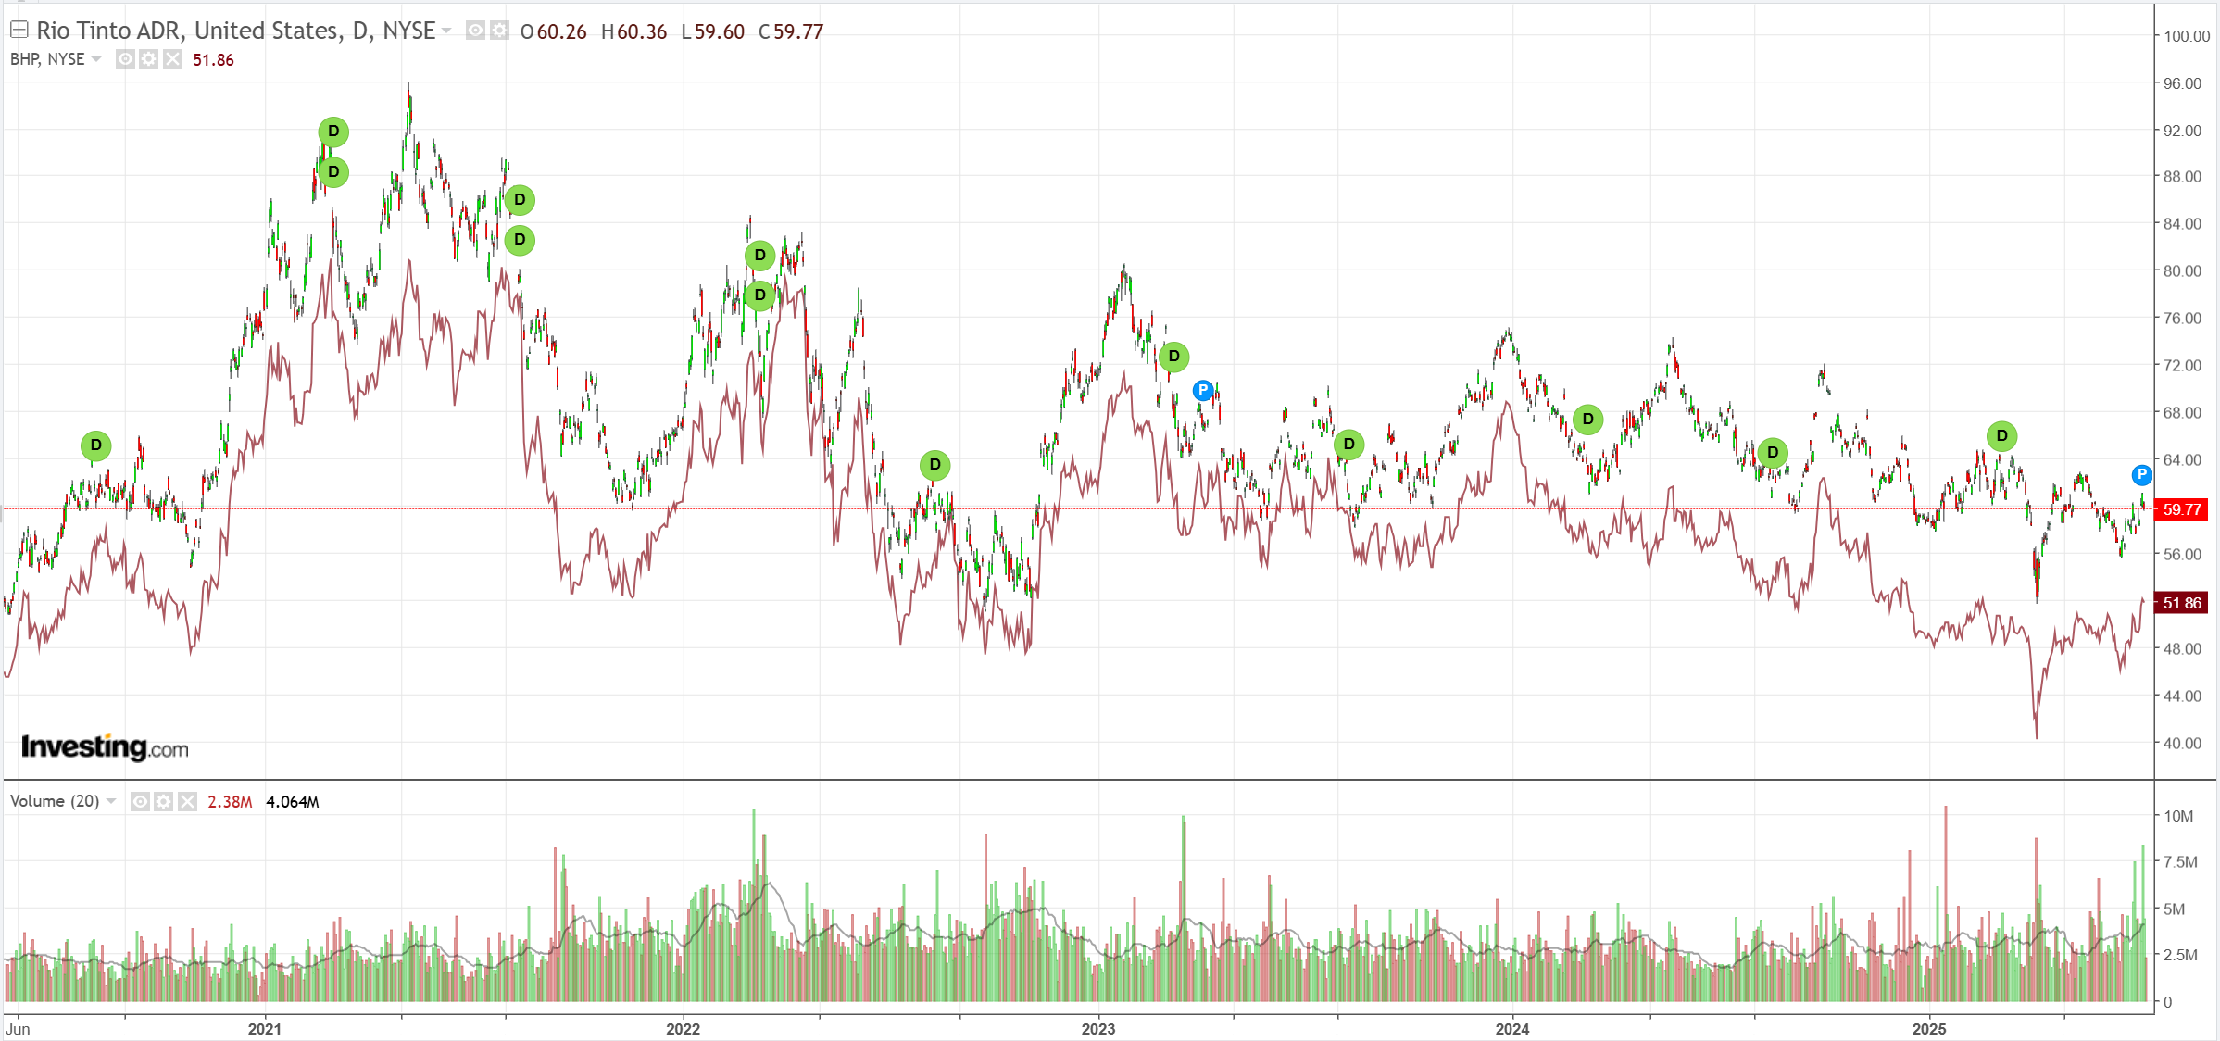Click the dark red 51.86 BHP price label
The image size is (2220, 1041).
click(x=2180, y=603)
